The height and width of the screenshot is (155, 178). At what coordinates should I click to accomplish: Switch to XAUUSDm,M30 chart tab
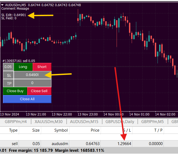[x=48, y=122]
